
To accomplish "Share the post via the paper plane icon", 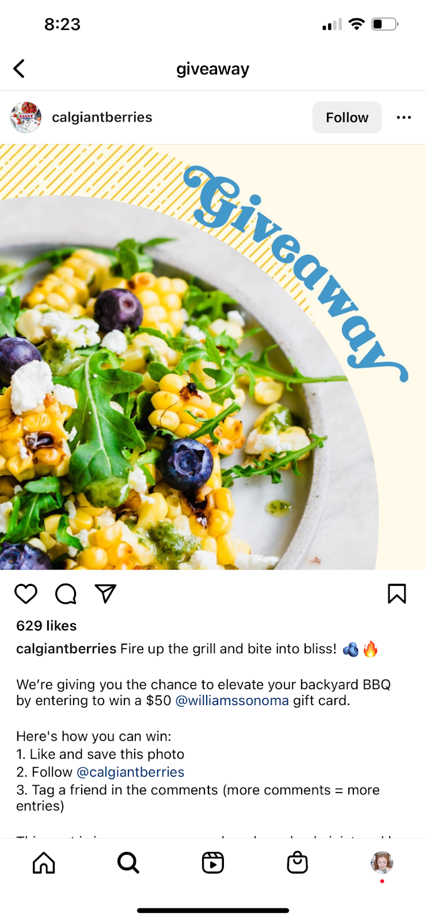I will pyautogui.click(x=105, y=593).
